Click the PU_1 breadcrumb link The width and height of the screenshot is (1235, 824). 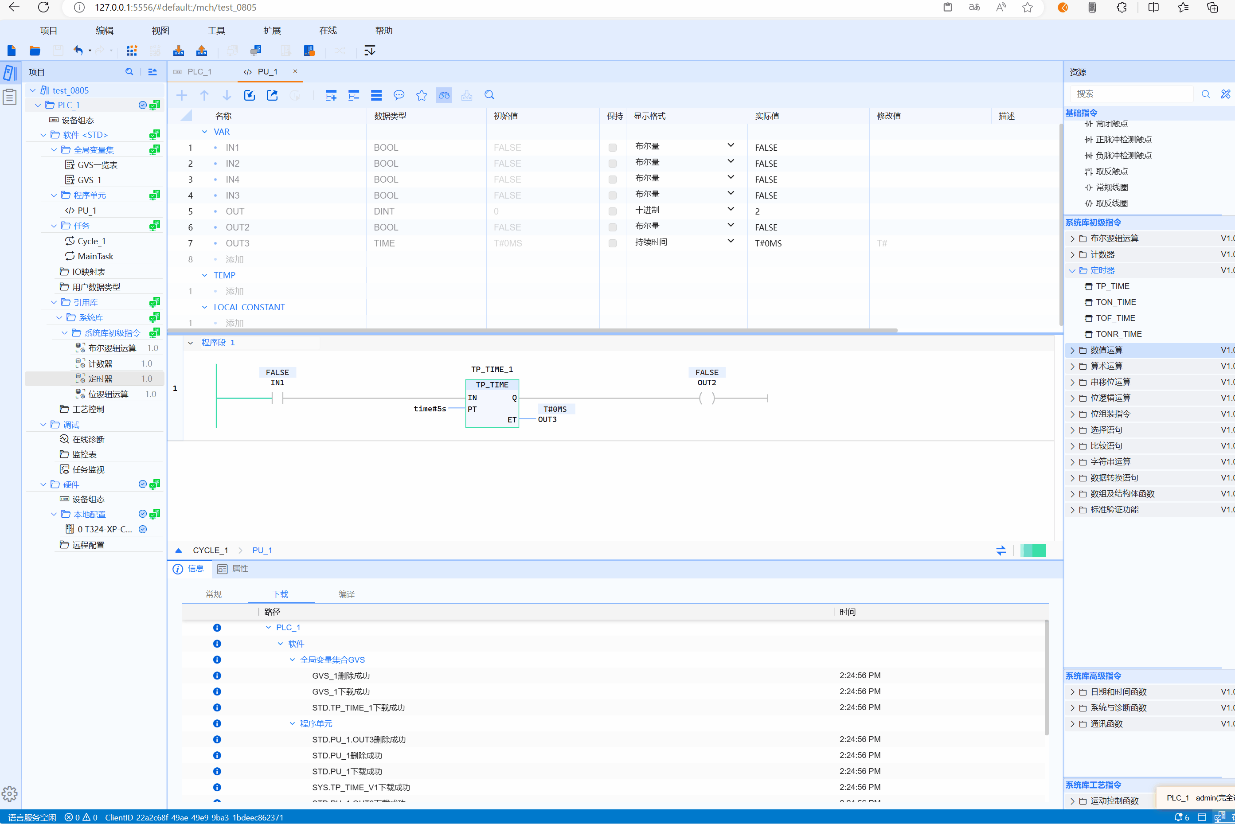click(x=262, y=550)
